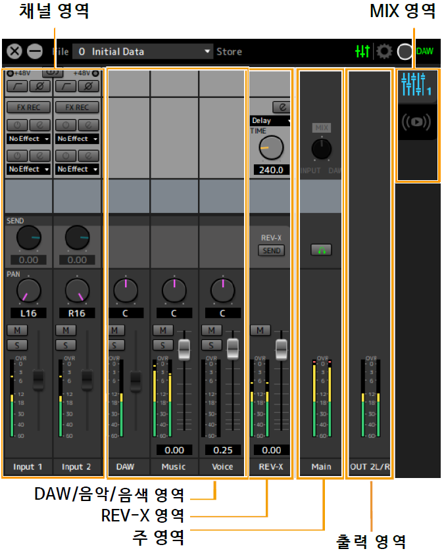Click the Voice channel fader handle

coord(233,348)
